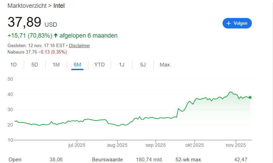Click the aug 2025 axis label

click(117, 145)
